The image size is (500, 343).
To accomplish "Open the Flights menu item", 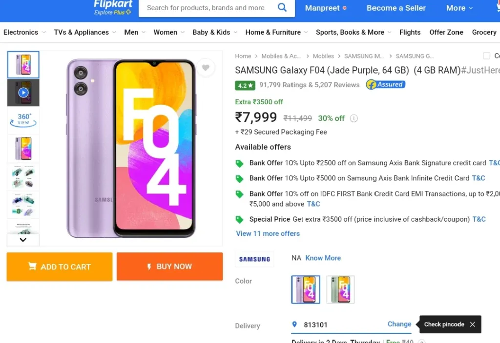I will coord(410,32).
